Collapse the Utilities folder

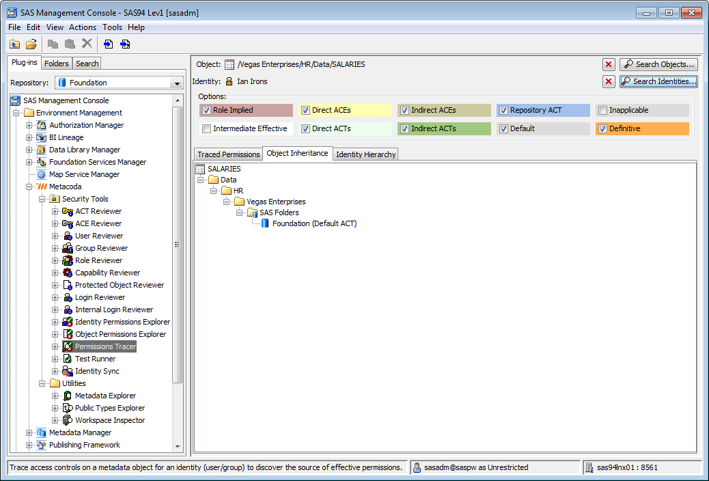[x=42, y=383]
